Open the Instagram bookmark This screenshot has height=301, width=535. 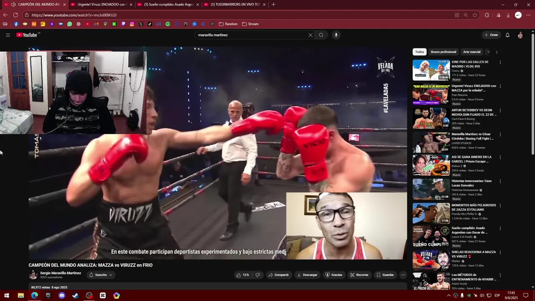132,24
